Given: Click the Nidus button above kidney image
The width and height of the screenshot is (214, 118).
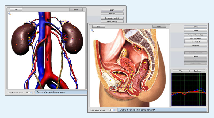Looking at the screenshot, I should [x=76, y=9].
